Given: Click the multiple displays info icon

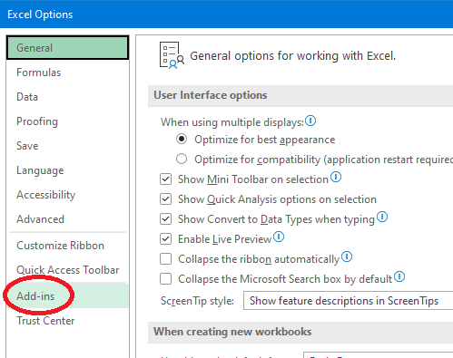Looking at the screenshot, I should click(310, 121).
